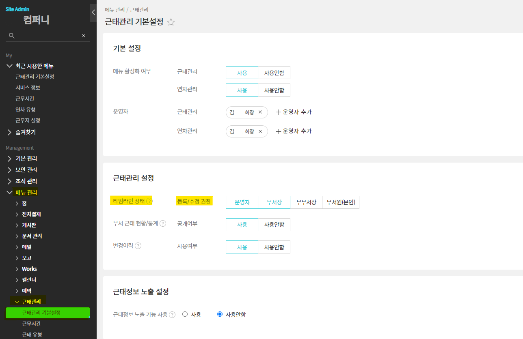Open 근무시간 under the 근태관리 menu
The height and width of the screenshot is (339, 523).
(31, 324)
